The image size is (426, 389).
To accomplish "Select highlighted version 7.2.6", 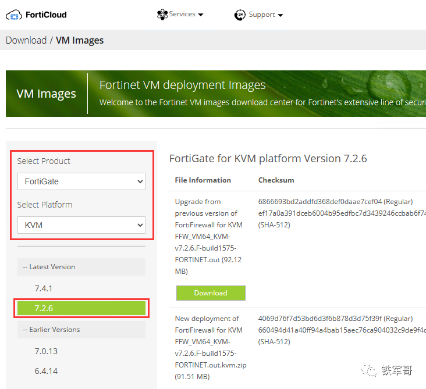I will click(x=81, y=308).
